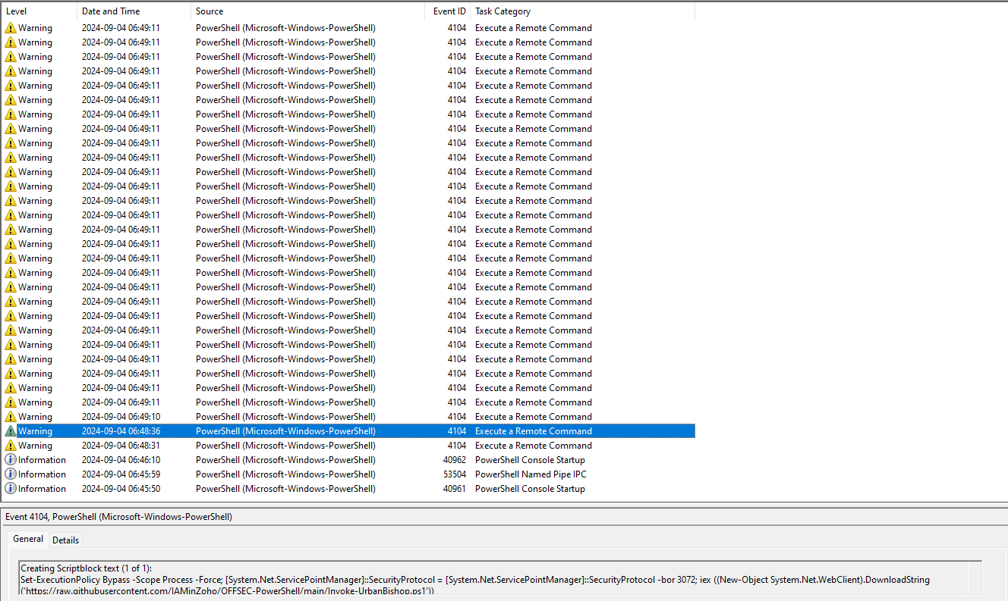Click PowerShell Console Startup in the 06:45:50 row

[x=530, y=489]
